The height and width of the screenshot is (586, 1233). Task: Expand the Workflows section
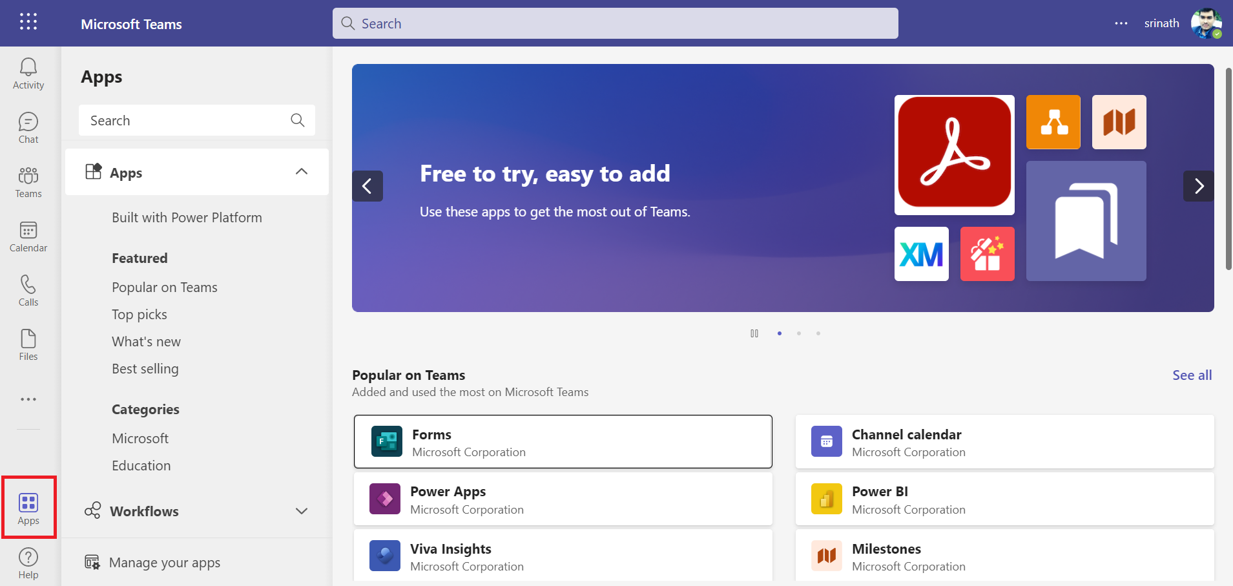301,511
